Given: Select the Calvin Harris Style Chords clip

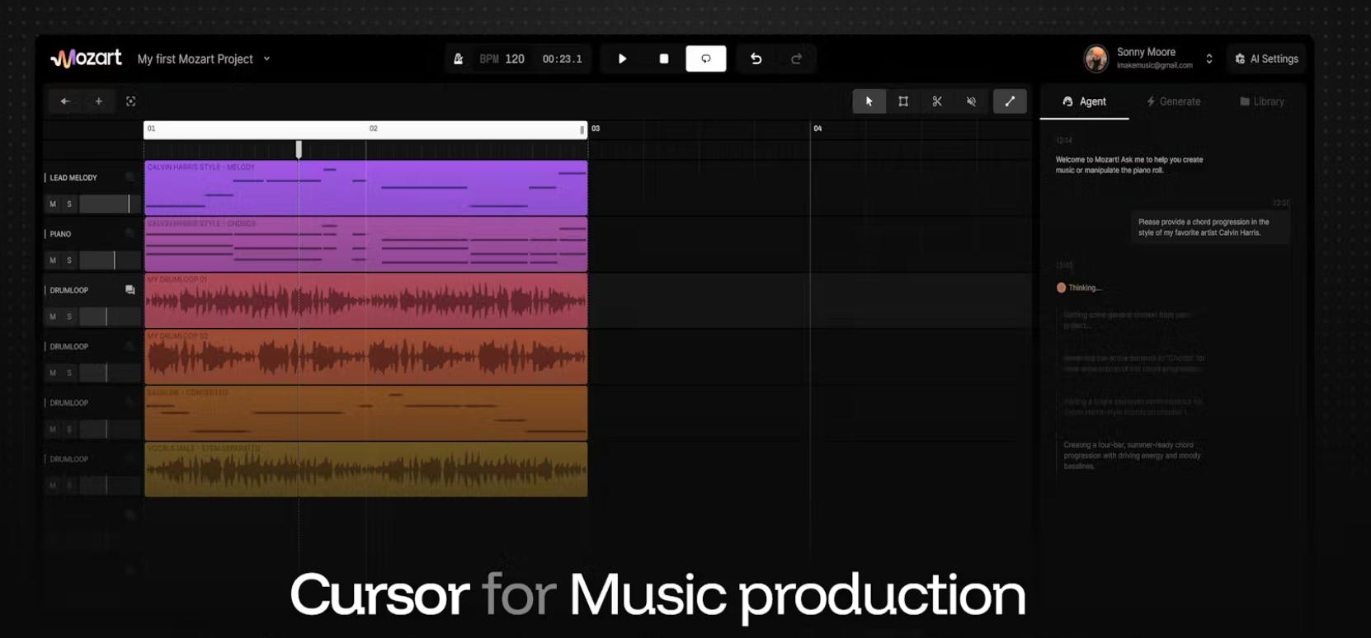Looking at the screenshot, I should [x=366, y=244].
